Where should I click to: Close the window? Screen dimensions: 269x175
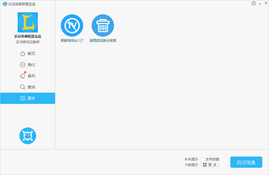[265, 3]
